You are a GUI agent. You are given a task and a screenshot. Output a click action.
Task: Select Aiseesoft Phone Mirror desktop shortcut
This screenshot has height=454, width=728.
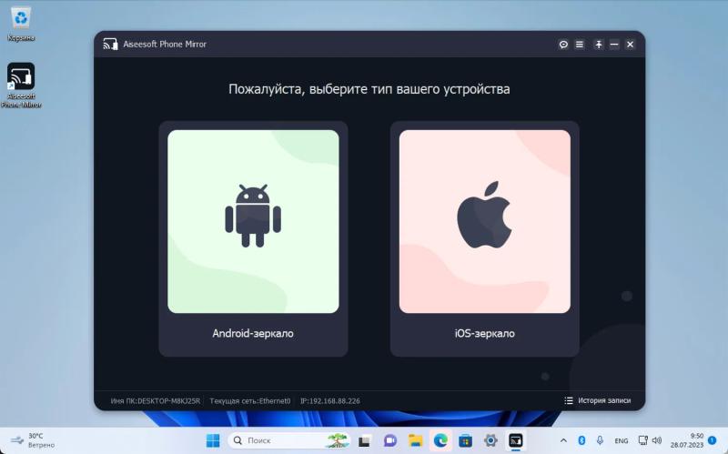tap(21, 86)
